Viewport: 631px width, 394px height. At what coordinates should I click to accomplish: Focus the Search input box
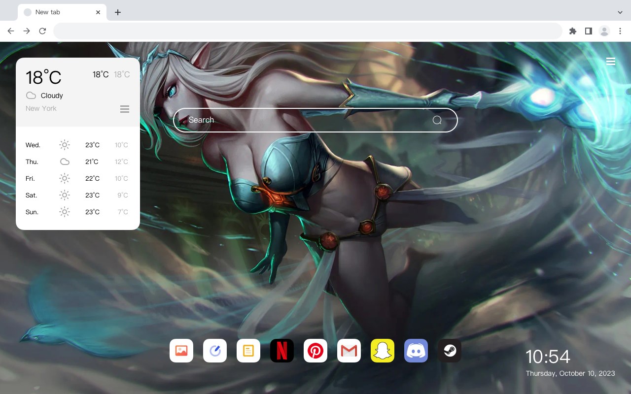click(x=315, y=120)
